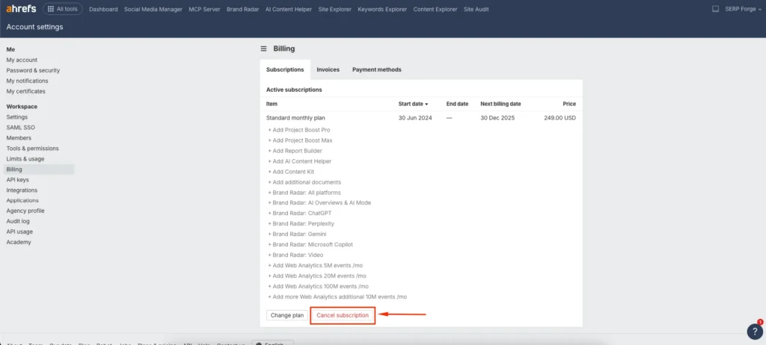Image resolution: width=766 pixels, height=345 pixels.
Task: Add Brand Radar: AI Overviews & AI Mode
Action: click(319, 203)
